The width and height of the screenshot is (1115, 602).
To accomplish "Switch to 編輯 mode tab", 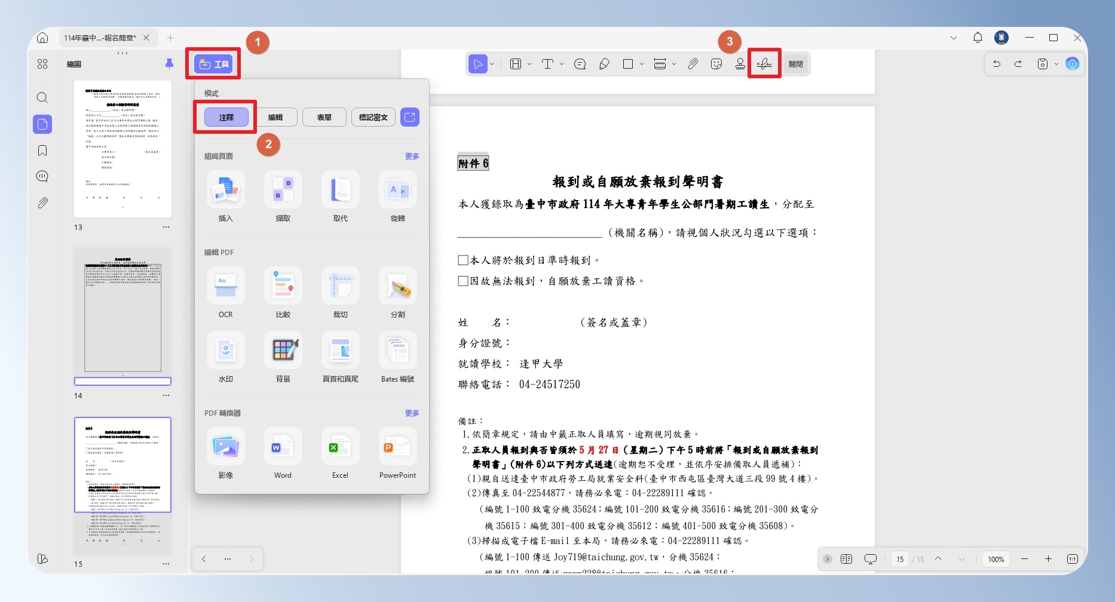I will (275, 117).
